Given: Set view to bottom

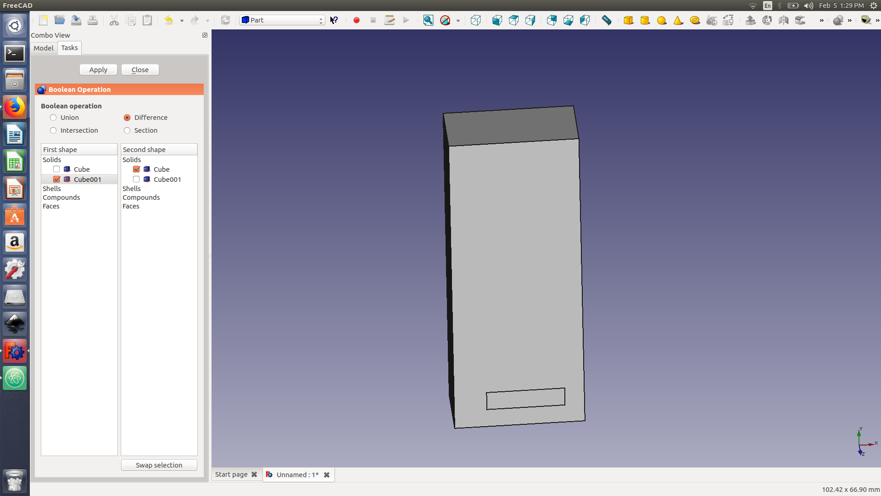Looking at the screenshot, I should [x=568, y=20].
